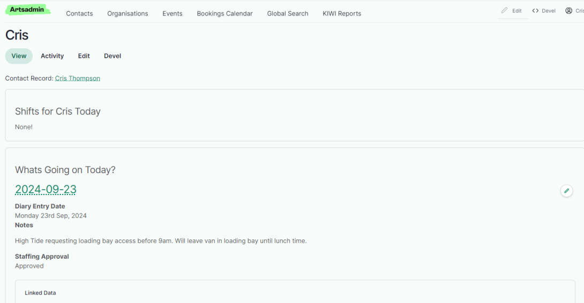Click 'Monday 23rd Sep, 2024' date text
584x303 pixels.
pos(51,216)
